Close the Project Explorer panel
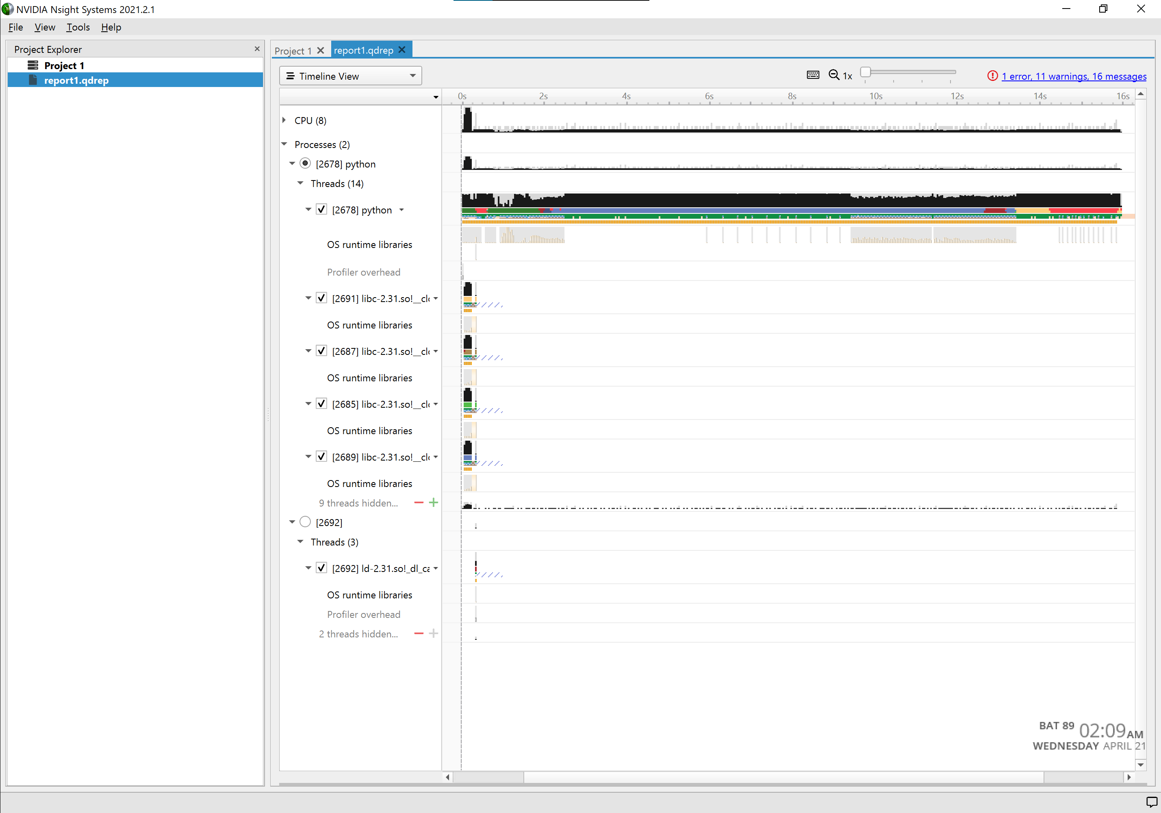The width and height of the screenshot is (1161, 813). pyautogui.click(x=257, y=49)
